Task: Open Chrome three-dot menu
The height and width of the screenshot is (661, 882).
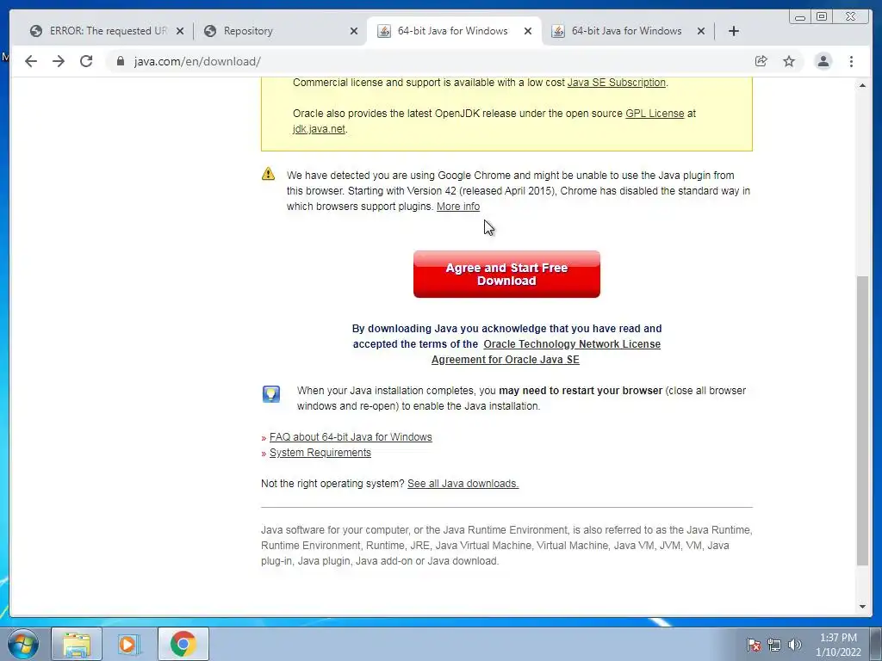Action: pyautogui.click(x=851, y=61)
